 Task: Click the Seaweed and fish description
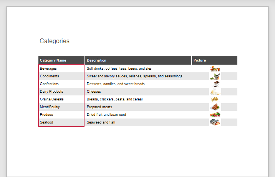pyautogui.click(x=101, y=122)
